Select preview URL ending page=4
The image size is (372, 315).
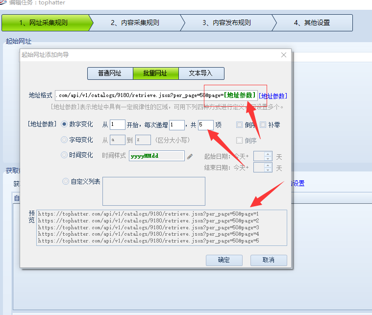tap(149, 234)
